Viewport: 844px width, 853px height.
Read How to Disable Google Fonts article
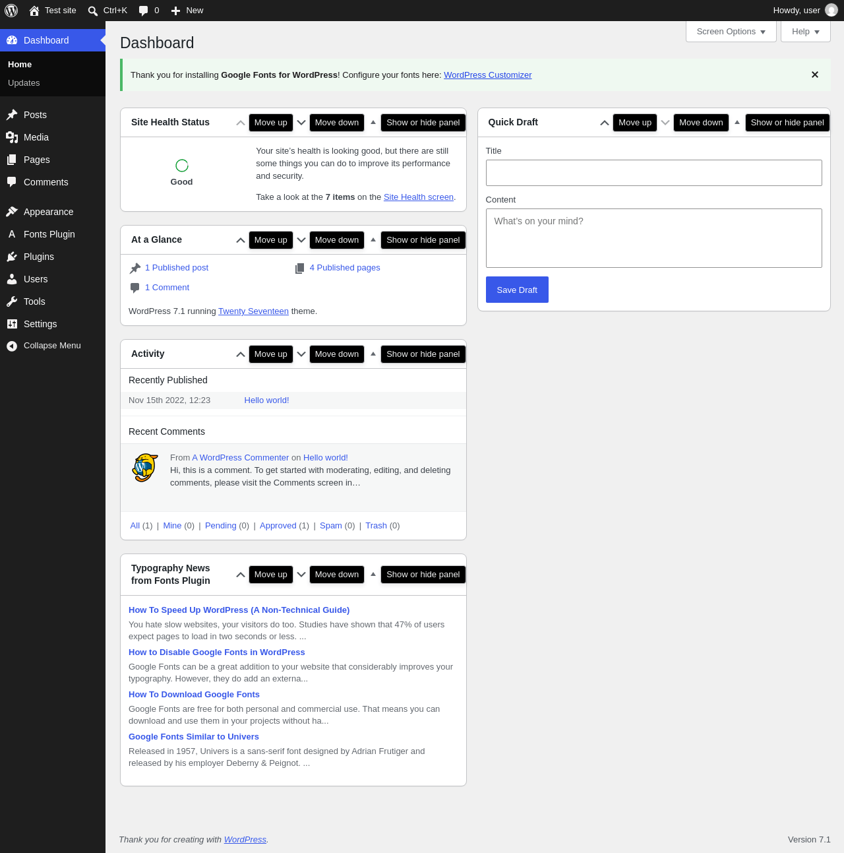coord(217,652)
